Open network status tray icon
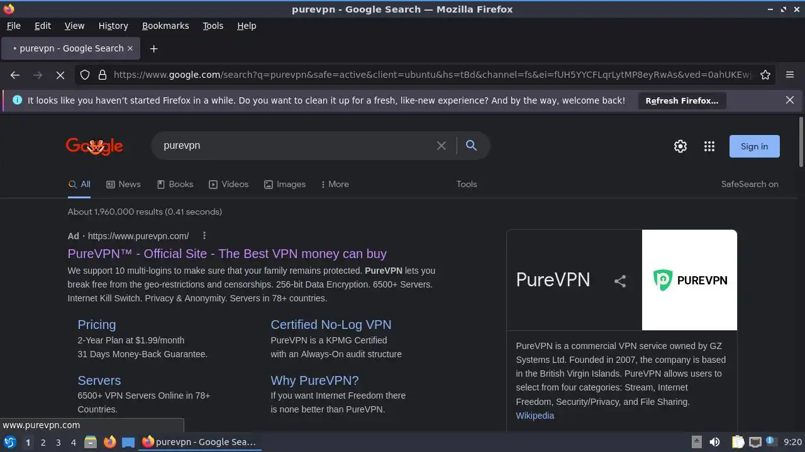This screenshot has height=452, width=805. [755, 442]
